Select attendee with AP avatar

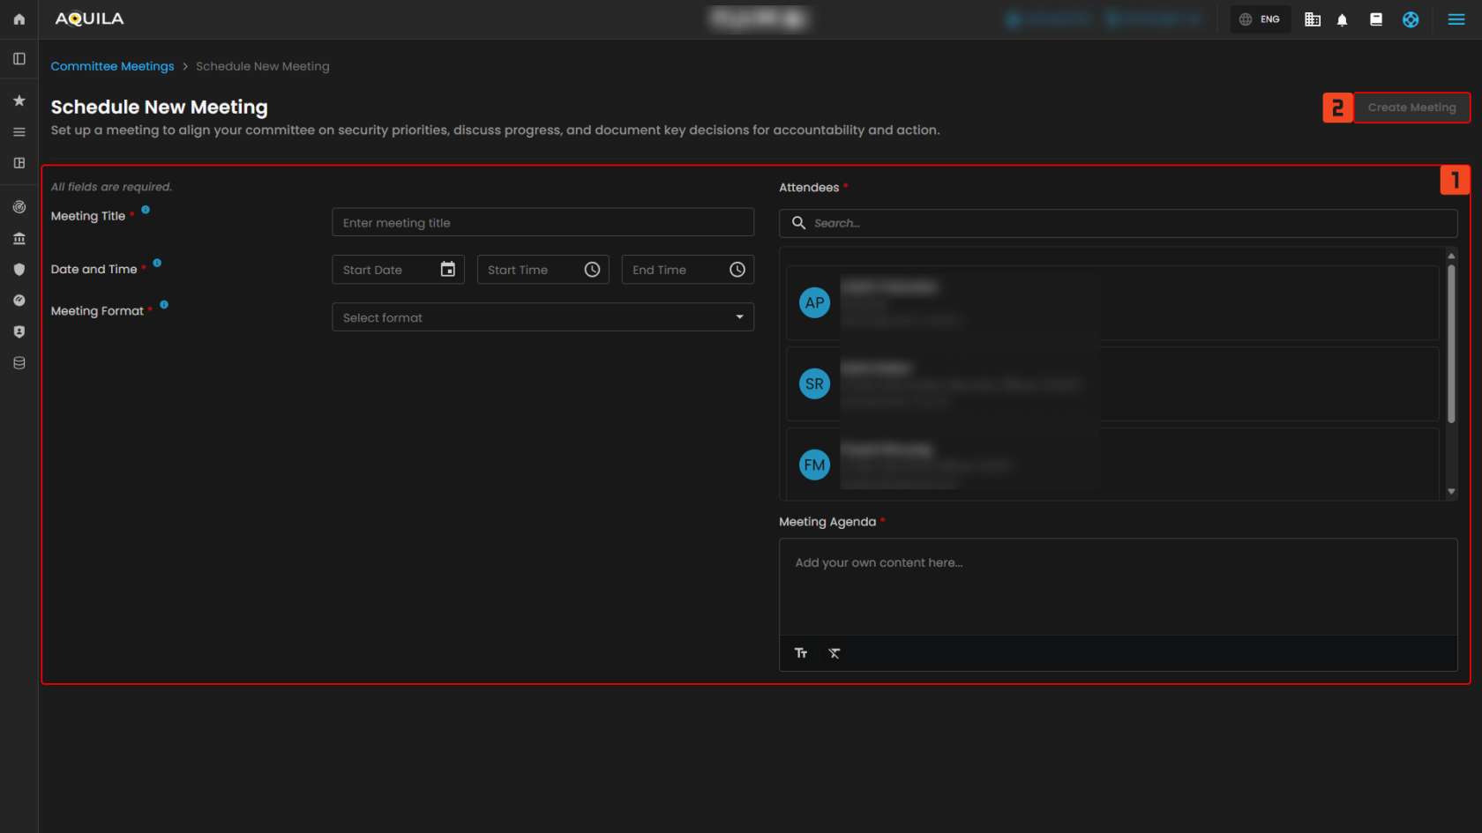[814, 303]
